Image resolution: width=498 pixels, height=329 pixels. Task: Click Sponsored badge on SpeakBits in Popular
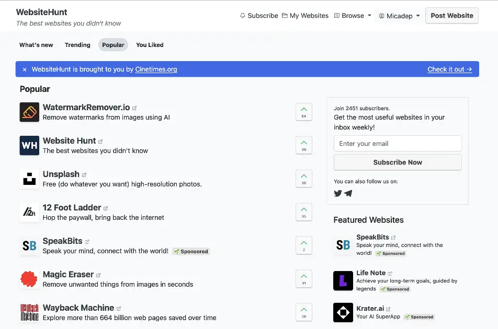191,251
